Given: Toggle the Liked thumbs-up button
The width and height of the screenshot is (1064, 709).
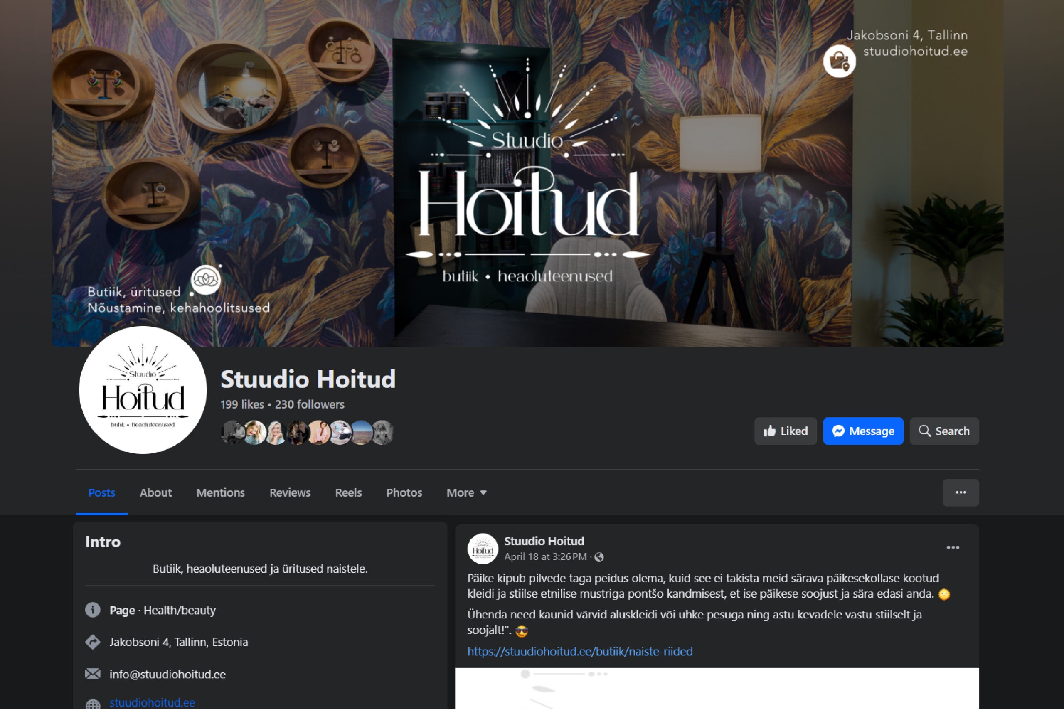Looking at the screenshot, I should click(786, 431).
